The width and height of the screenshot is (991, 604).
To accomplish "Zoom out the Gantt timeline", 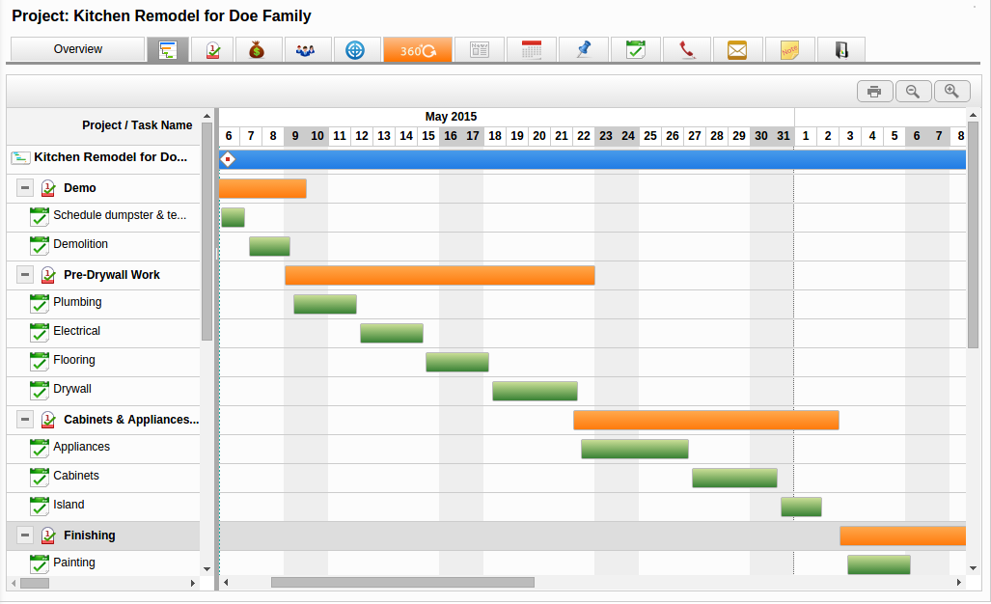I will [x=913, y=92].
